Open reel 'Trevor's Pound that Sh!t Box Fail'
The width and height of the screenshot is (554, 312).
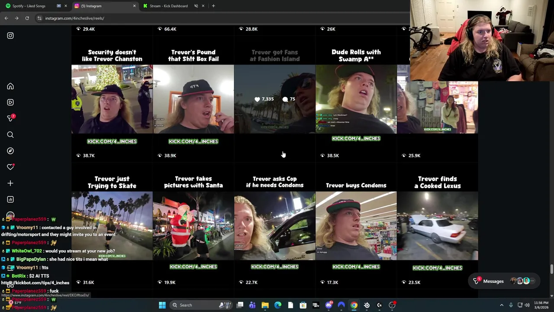tap(193, 99)
